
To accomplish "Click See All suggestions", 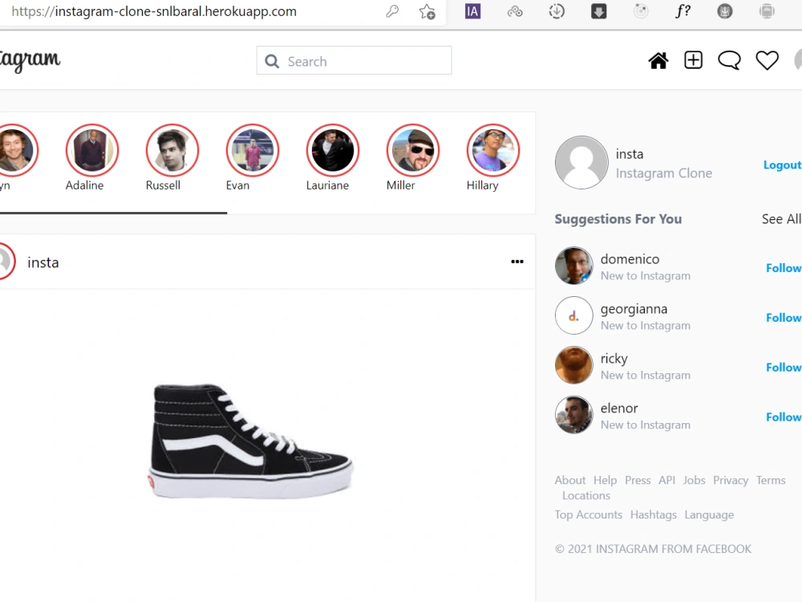I will 781,219.
